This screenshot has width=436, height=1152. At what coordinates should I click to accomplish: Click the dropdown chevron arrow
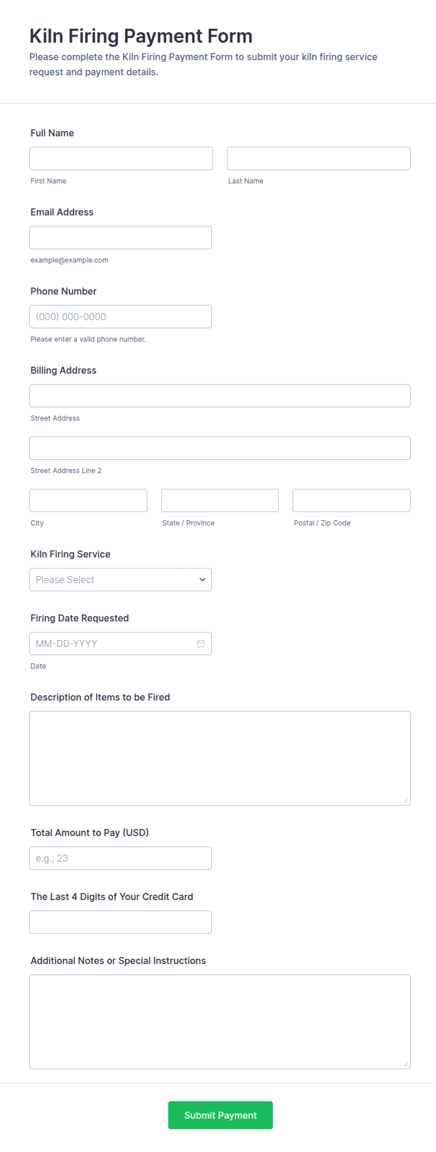(203, 579)
